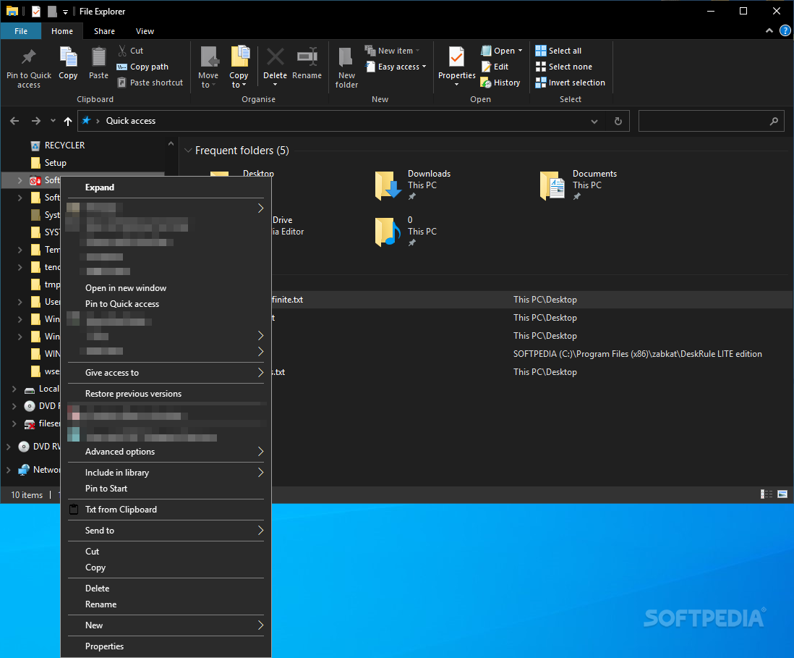
Task: Choose Pin to Start
Action: (x=166, y=489)
